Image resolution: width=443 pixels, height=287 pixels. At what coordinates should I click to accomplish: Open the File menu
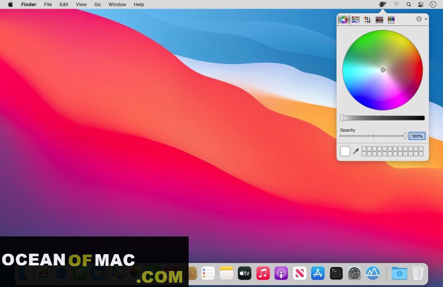coord(48,4)
